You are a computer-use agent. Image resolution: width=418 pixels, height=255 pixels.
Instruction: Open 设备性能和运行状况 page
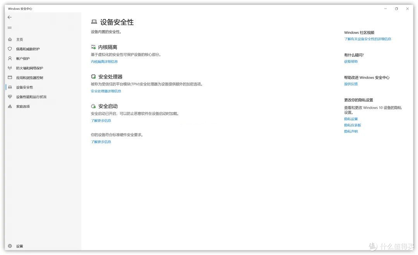(31, 97)
